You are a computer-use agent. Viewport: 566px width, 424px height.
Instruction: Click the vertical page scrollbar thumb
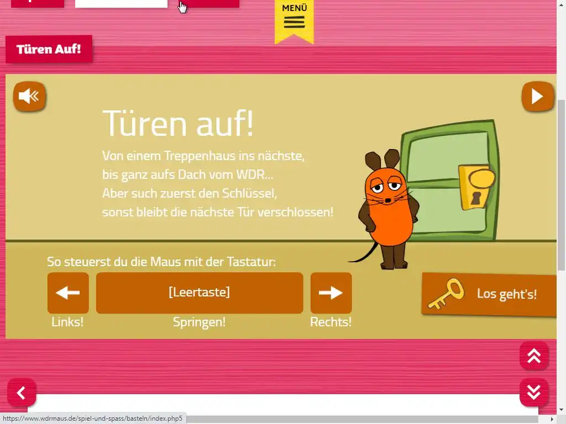click(x=562, y=184)
